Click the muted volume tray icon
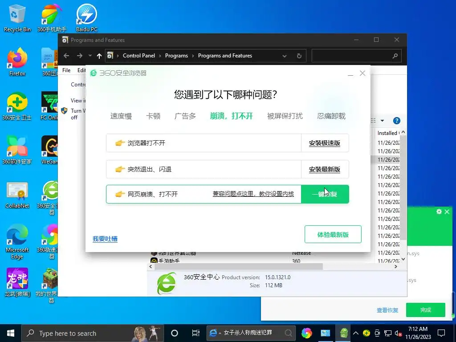The width and height of the screenshot is (456, 342). click(x=398, y=333)
